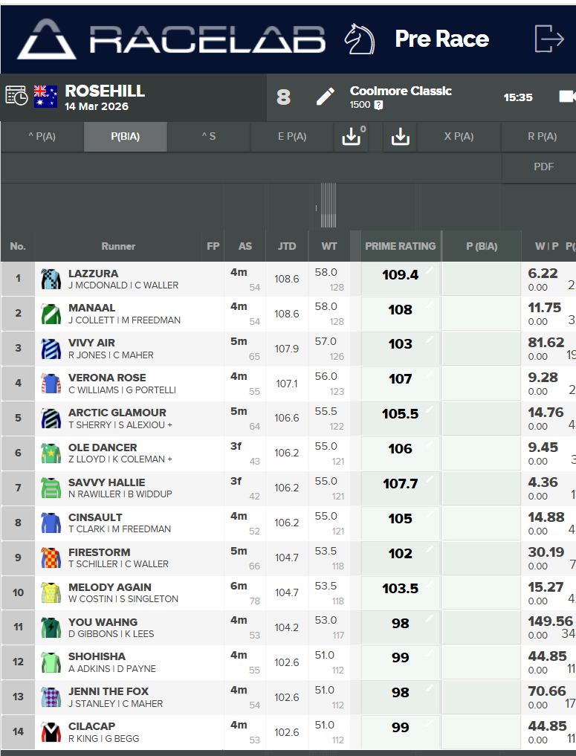Open the race number 8 selector
576x756 pixels.
tap(283, 97)
